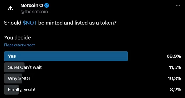185x98 pixels.
Task: Click the 69,9% result percentage
Action: (174, 56)
